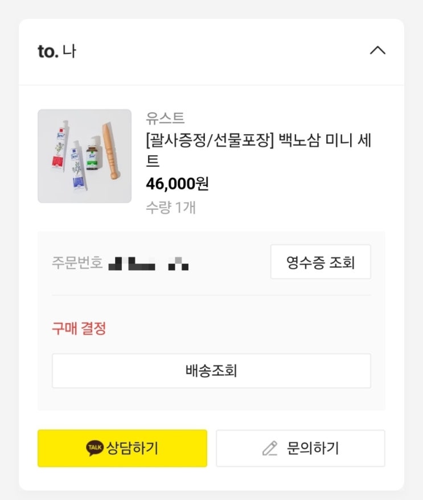The height and width of the screenshot is (500, 423).
Task: Click the green-label bottle in product image
Action: pos(92,158)
